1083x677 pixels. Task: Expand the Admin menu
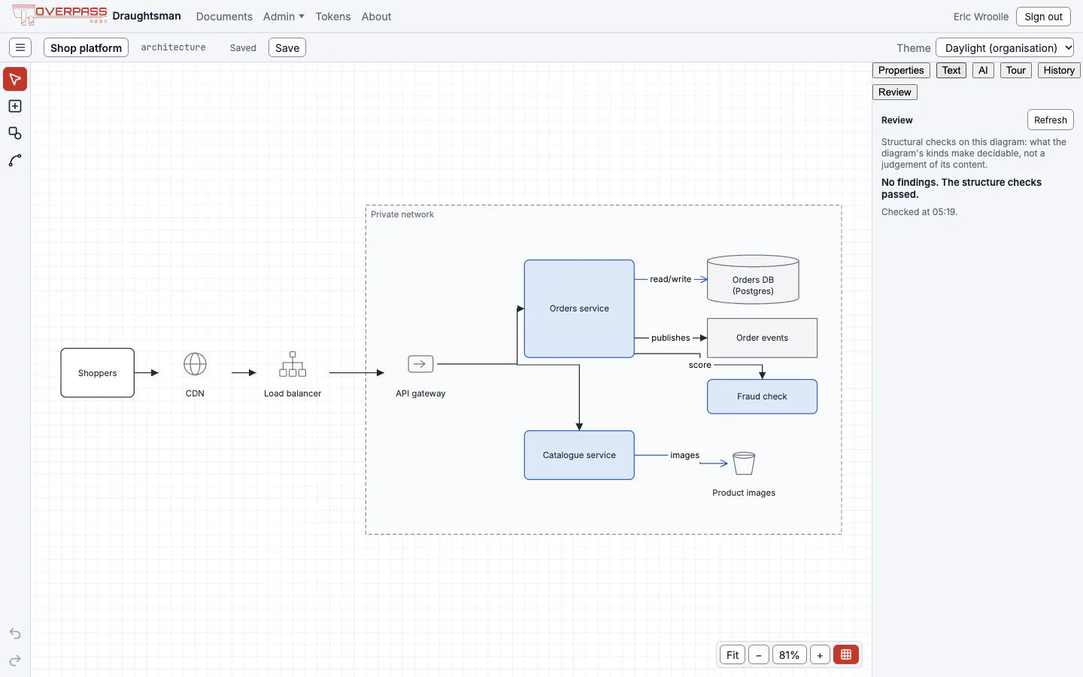(284, 17)
